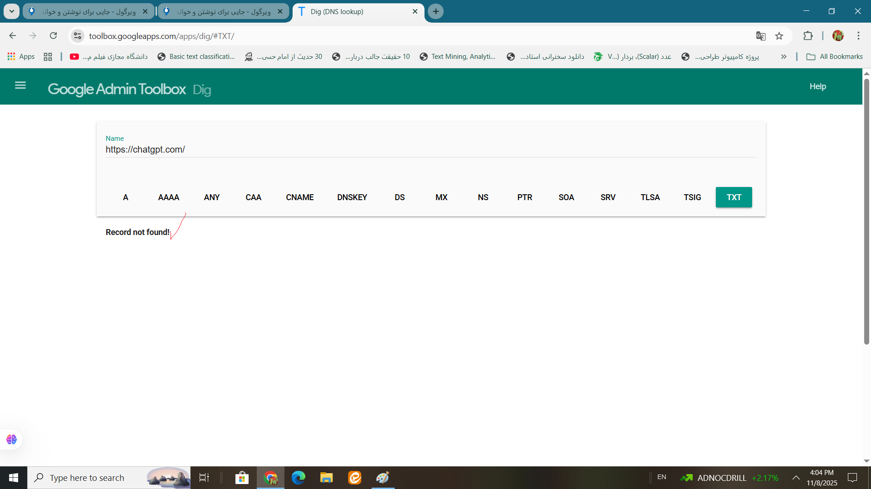This screenshot has width=871, height=489.
Task: Open the hamburger navigation menu
Action: (20, 85)
